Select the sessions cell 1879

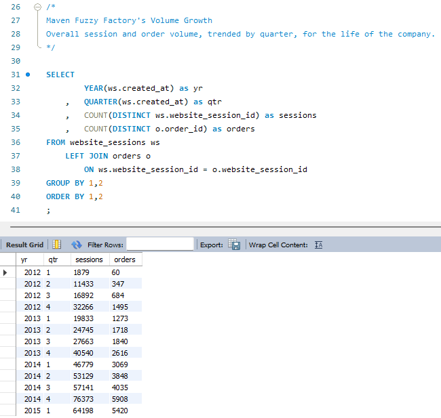90,272
